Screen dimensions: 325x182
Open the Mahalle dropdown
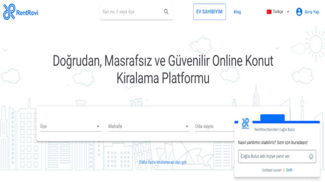(149, 126)
